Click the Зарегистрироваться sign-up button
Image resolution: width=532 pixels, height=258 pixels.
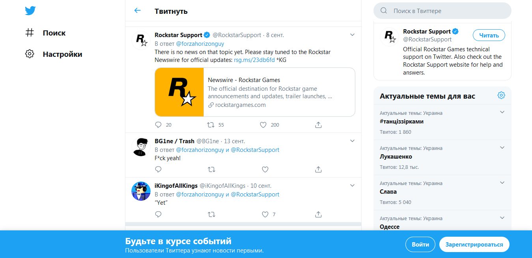[474, 245]
